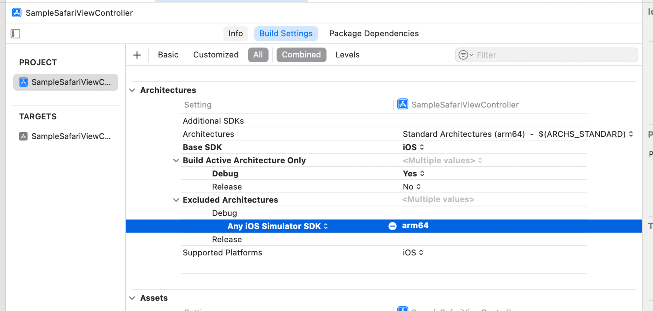Show Customized build settings
653x311 pixels.
tap(216, 55)
